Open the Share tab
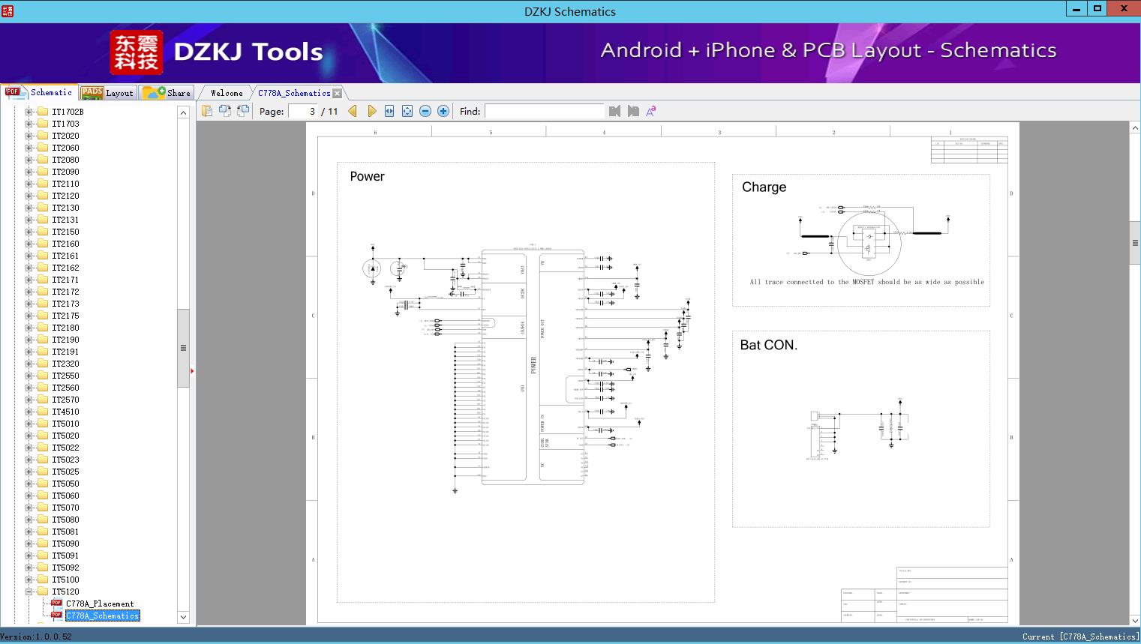 [x=167, y=93]
